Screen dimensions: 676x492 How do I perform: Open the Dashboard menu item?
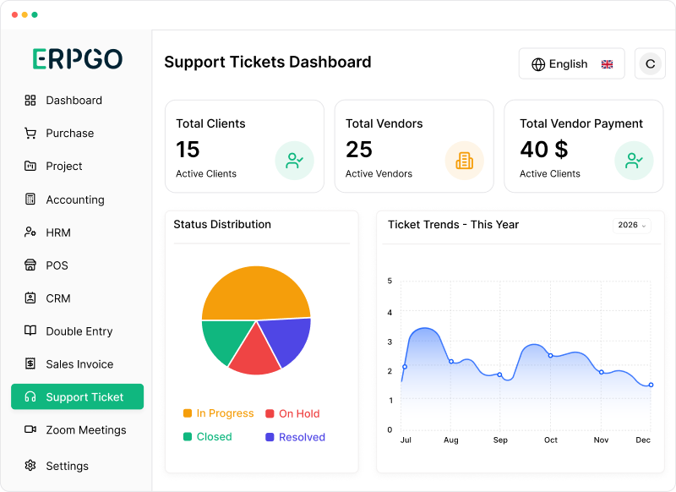[77, 101]
